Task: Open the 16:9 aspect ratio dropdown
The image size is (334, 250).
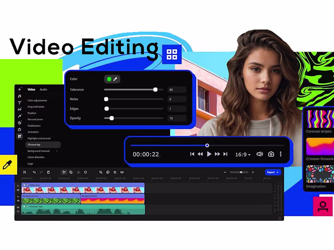Action: click(243, 155)
